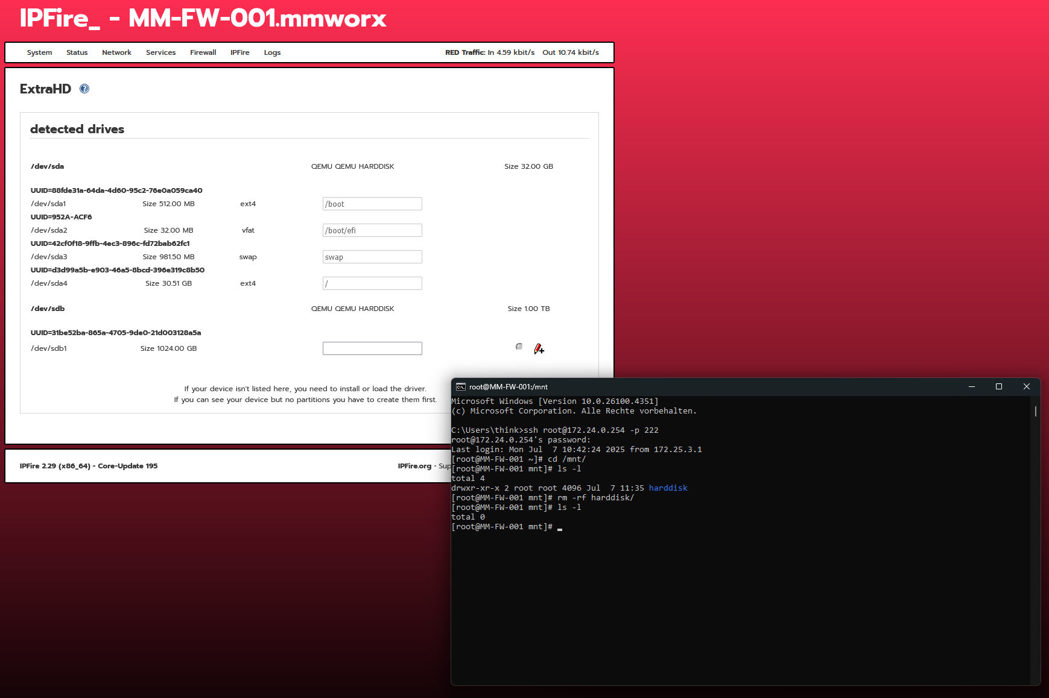The height and width of the screenshot is (698, 1049).
Task: Click the IPFire_ page header title
Action: (203, 18)
